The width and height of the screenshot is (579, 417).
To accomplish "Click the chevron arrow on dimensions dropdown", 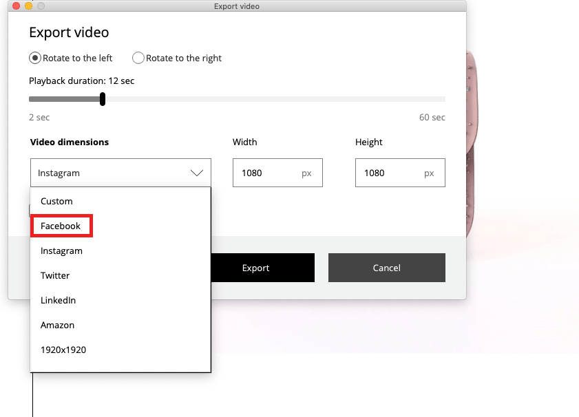I will coord(197,173).
